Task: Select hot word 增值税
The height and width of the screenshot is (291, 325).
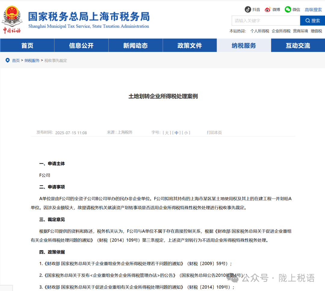Action: [316, 31]
